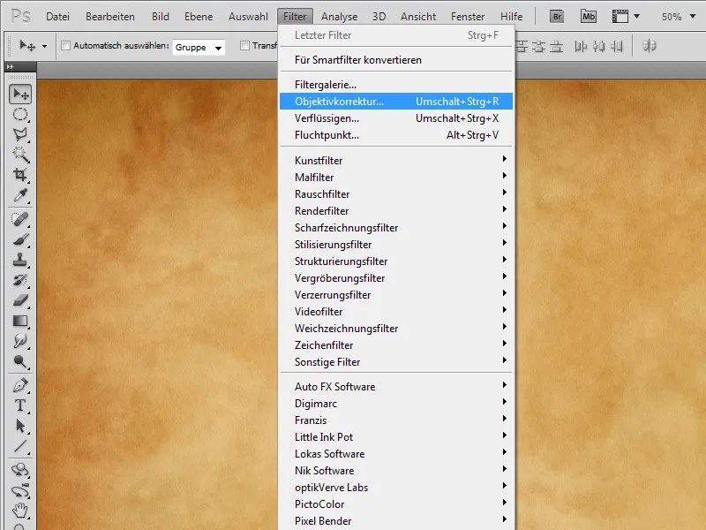
Task: Select the Brush tool
Action: coord(20,239)
